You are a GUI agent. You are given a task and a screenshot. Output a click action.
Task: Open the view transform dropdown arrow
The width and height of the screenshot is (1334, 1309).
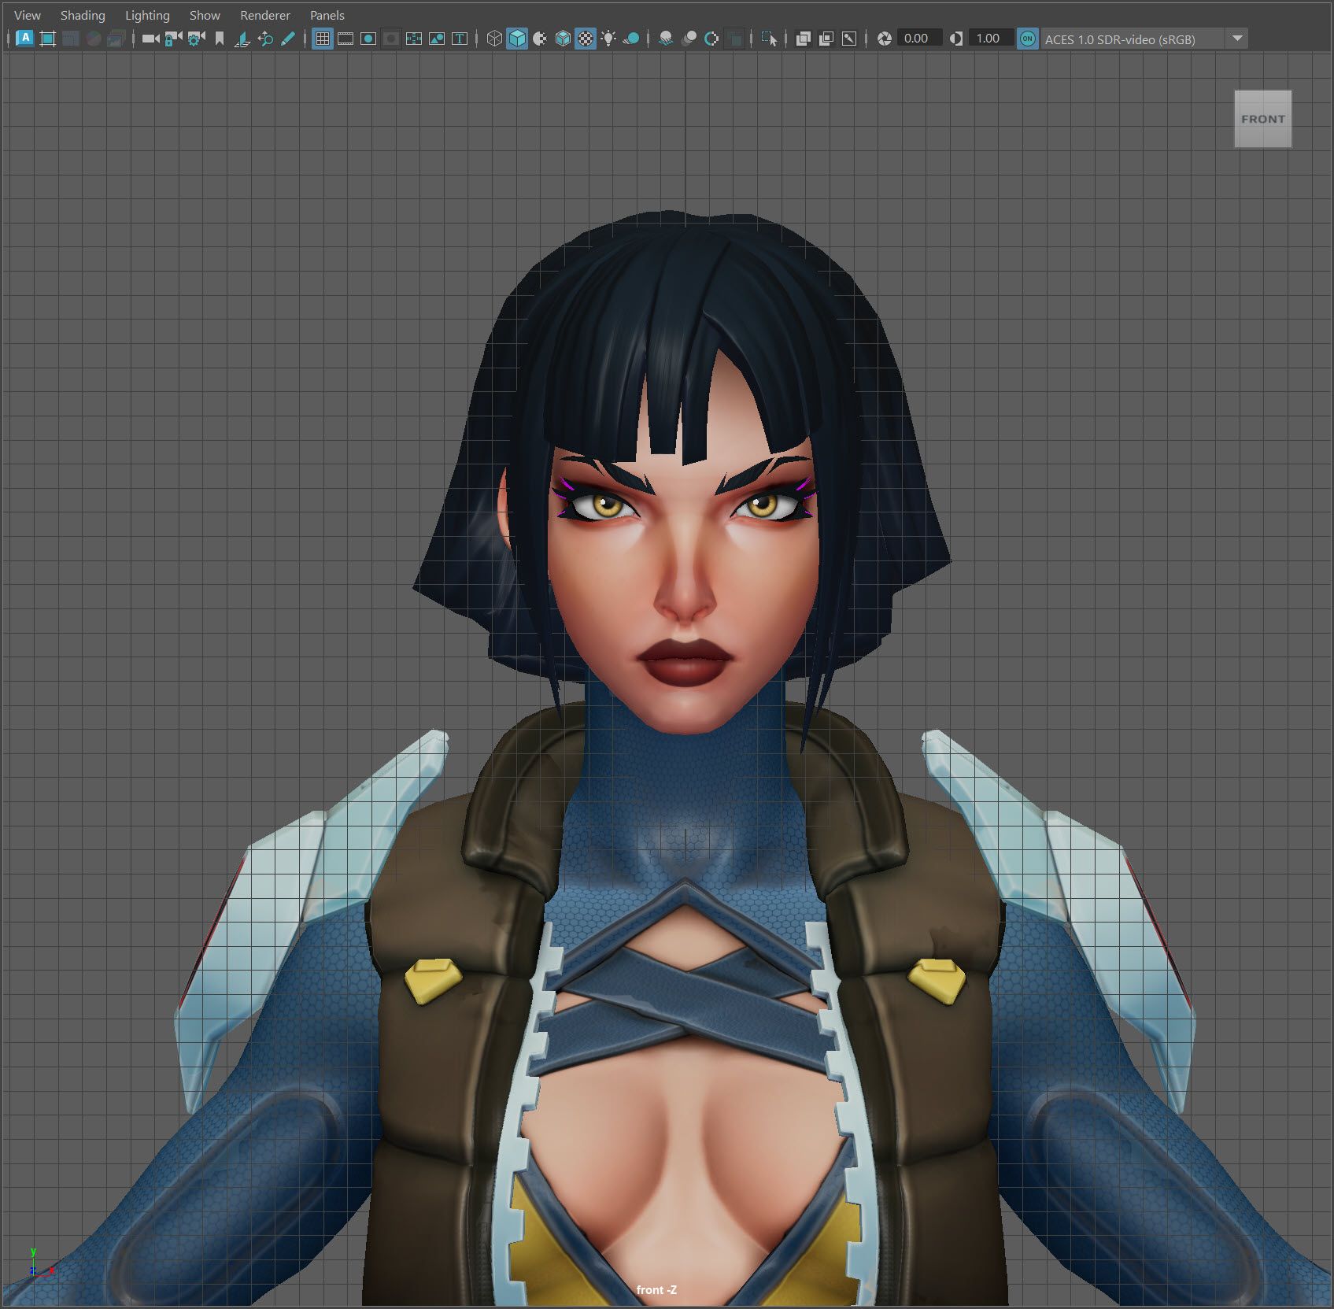coord(1237,39)
